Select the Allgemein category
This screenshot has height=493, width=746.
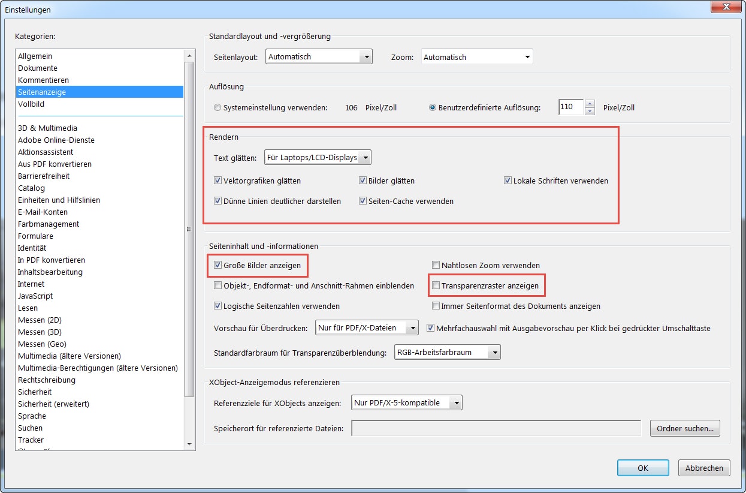tap(35, 56)
